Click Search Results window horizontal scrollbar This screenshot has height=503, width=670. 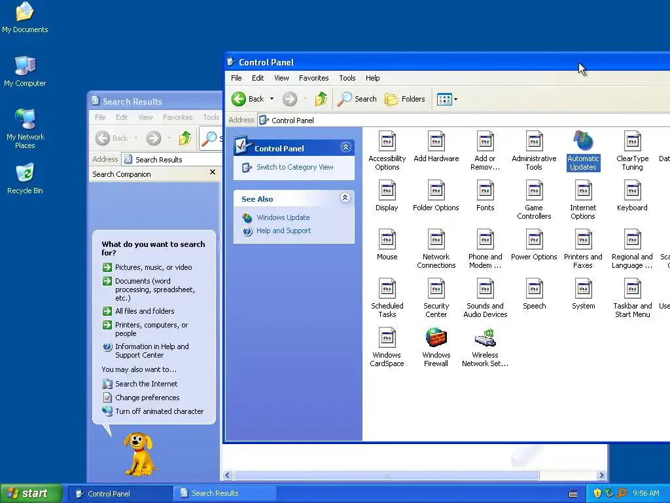coord(387,475)
